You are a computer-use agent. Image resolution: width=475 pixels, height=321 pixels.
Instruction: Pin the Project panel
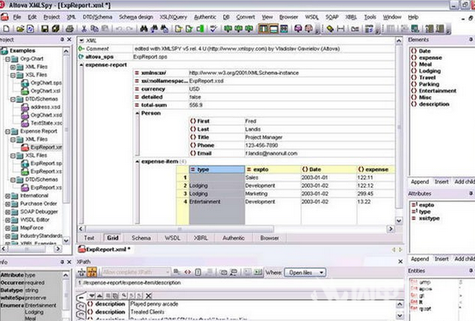tap(62, 40)
